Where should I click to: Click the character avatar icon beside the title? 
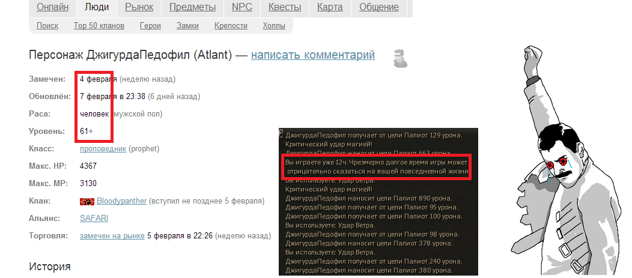pos(400,58)
